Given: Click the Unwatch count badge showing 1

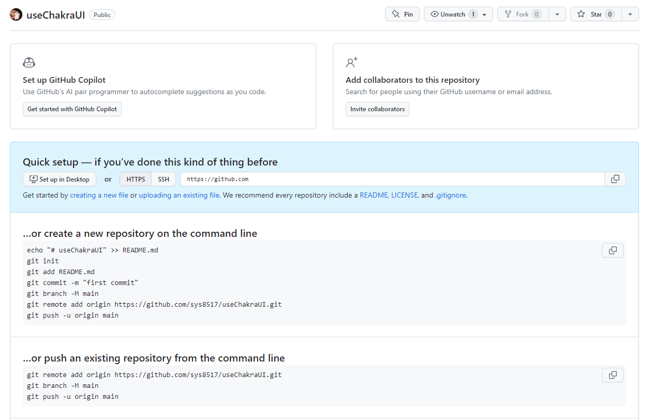Looking at the screenshot, I should coord(472,14).
